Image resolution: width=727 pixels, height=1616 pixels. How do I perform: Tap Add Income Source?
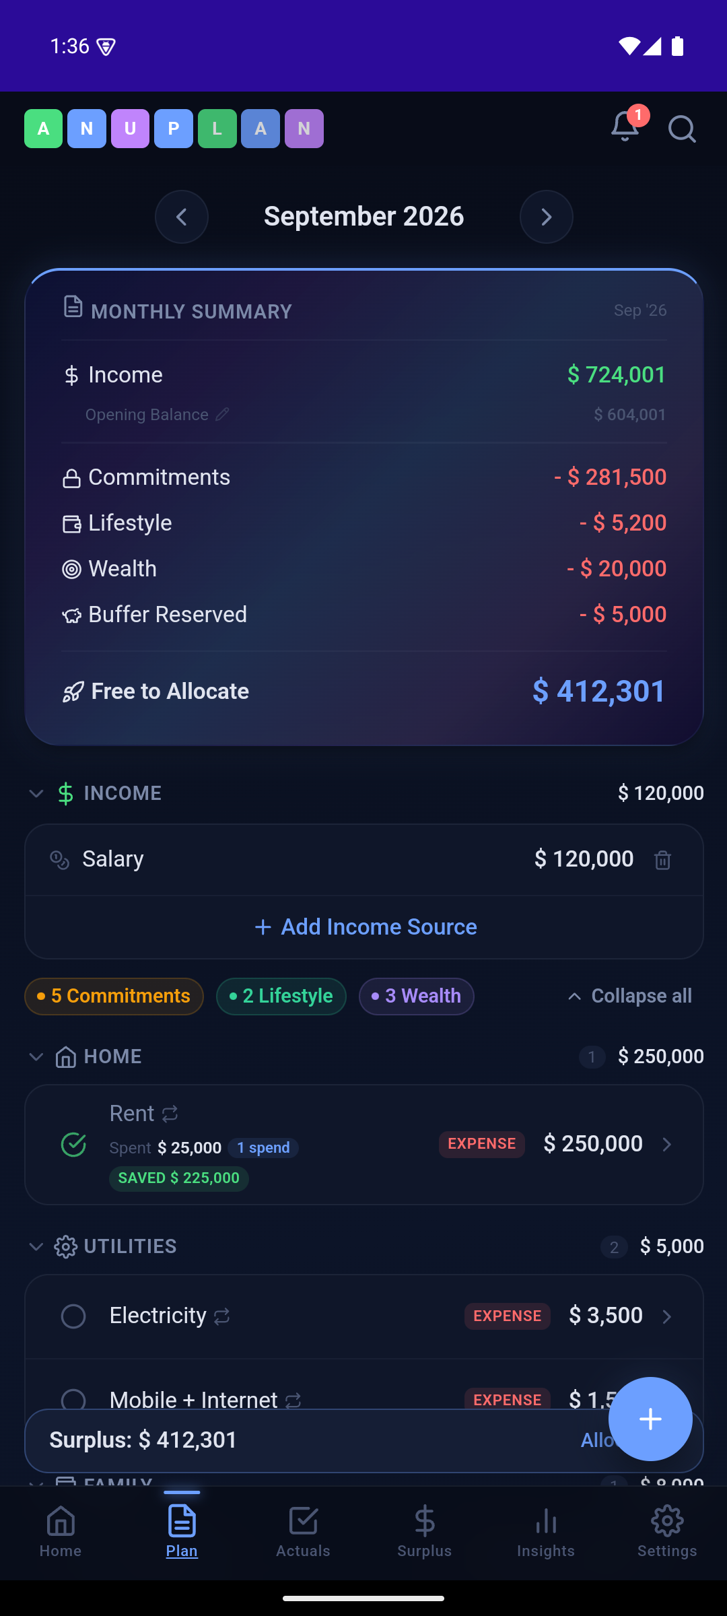[366, 927]
